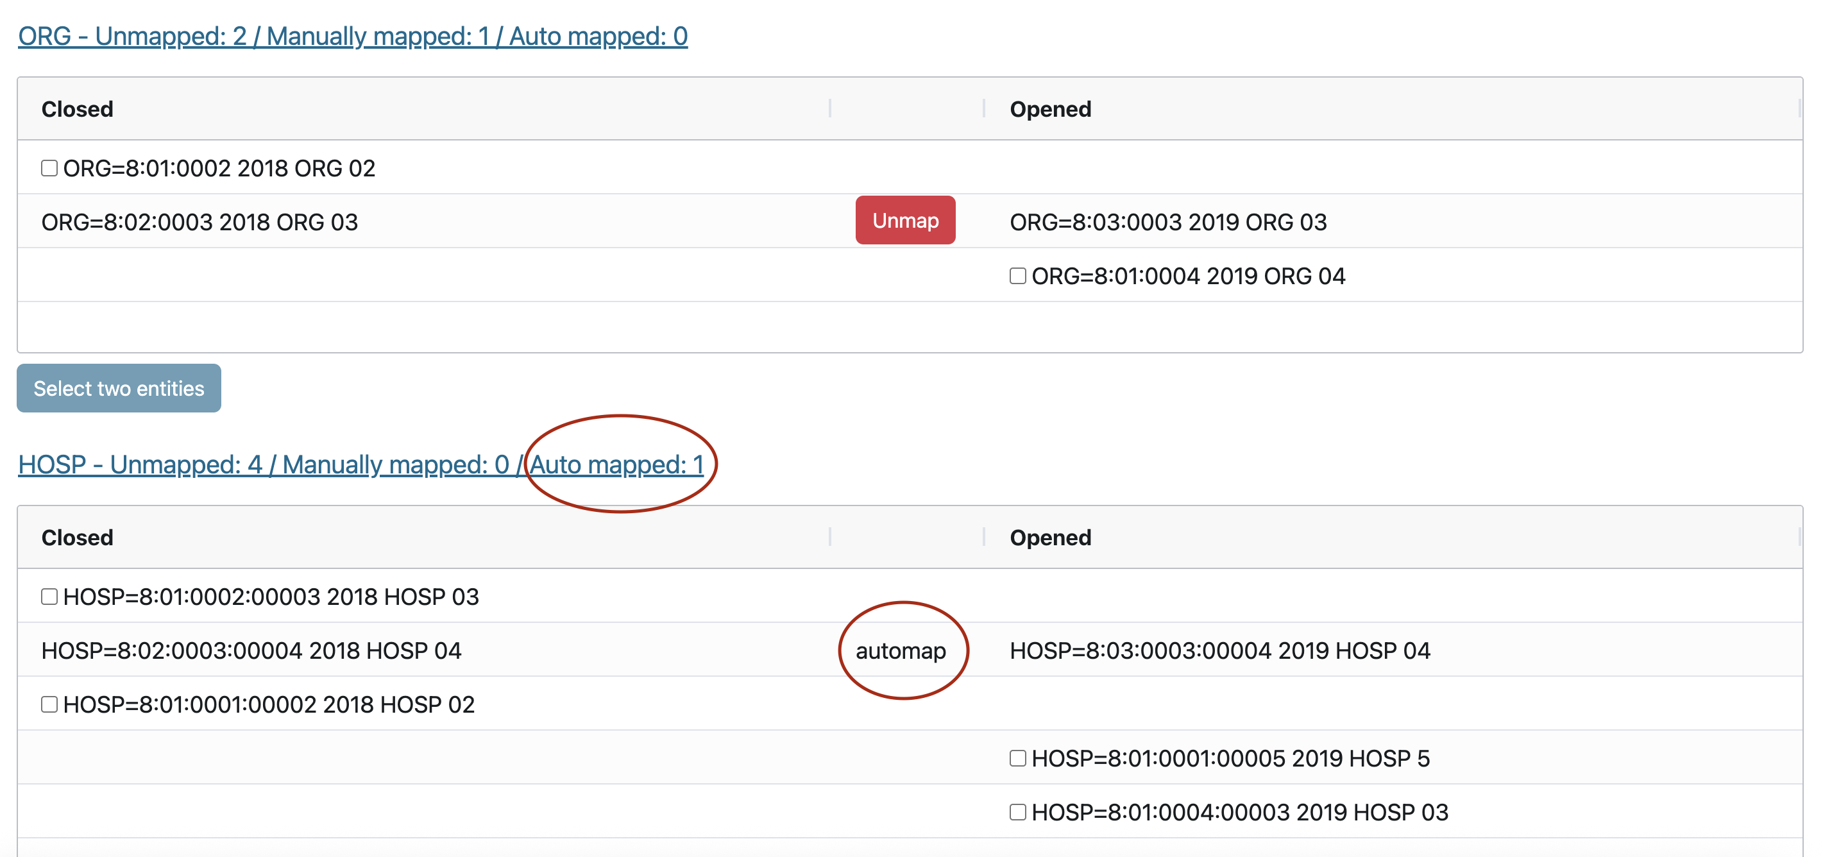Click the Opened column header in ORG table
Image resolution: width=1823 pixels, height=857 pixels.
[x=1049, y=109]
